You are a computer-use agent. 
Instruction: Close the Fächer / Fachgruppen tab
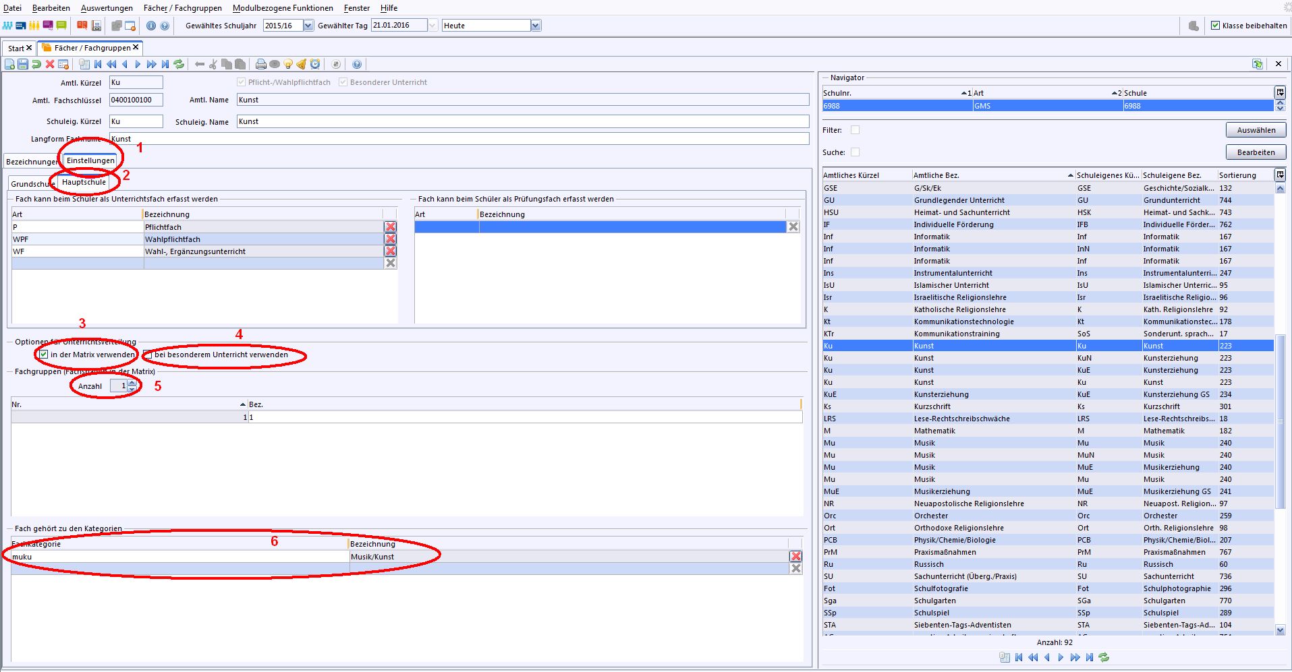tap(136, 47)
